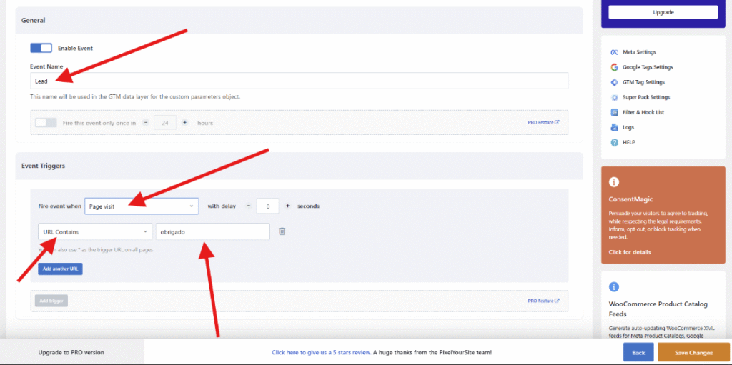Click the Back button
Image resolution: width=732 pixels, height=365 pixels.
point(638,353)
